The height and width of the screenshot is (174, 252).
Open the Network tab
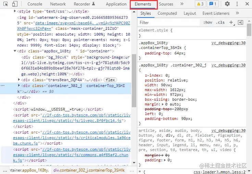coord(58,4)
